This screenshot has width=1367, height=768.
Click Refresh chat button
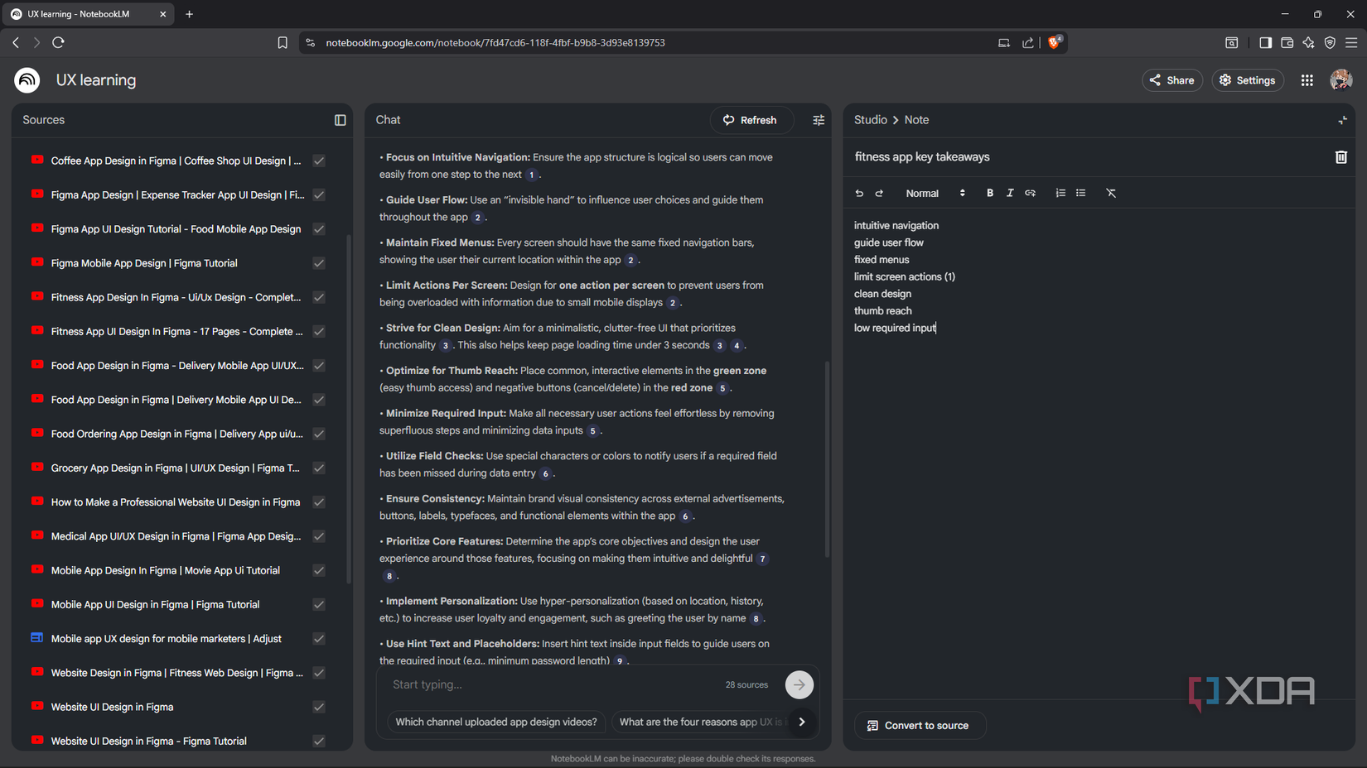click(750, 120)
